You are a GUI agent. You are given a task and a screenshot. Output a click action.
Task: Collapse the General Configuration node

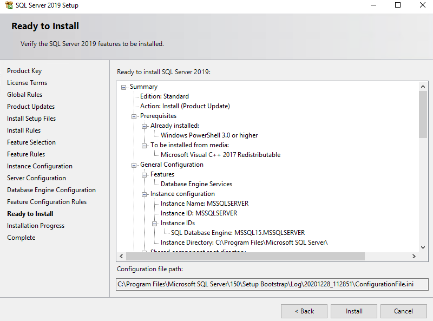(x=134, y=165)
